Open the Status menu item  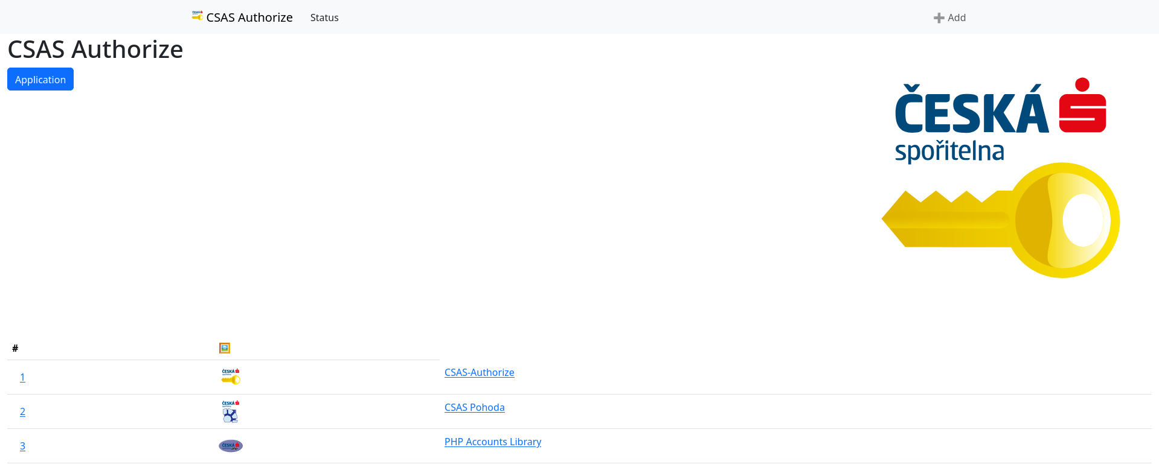(324, 18)
